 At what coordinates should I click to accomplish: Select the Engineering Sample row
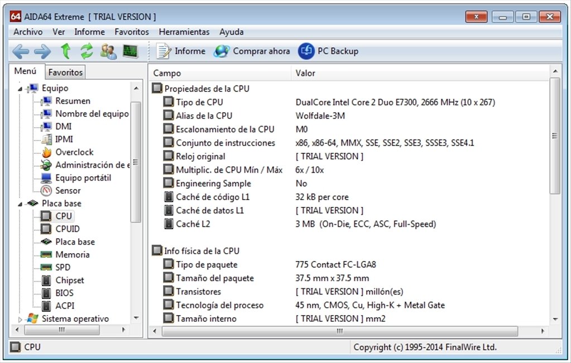[349, 183]
